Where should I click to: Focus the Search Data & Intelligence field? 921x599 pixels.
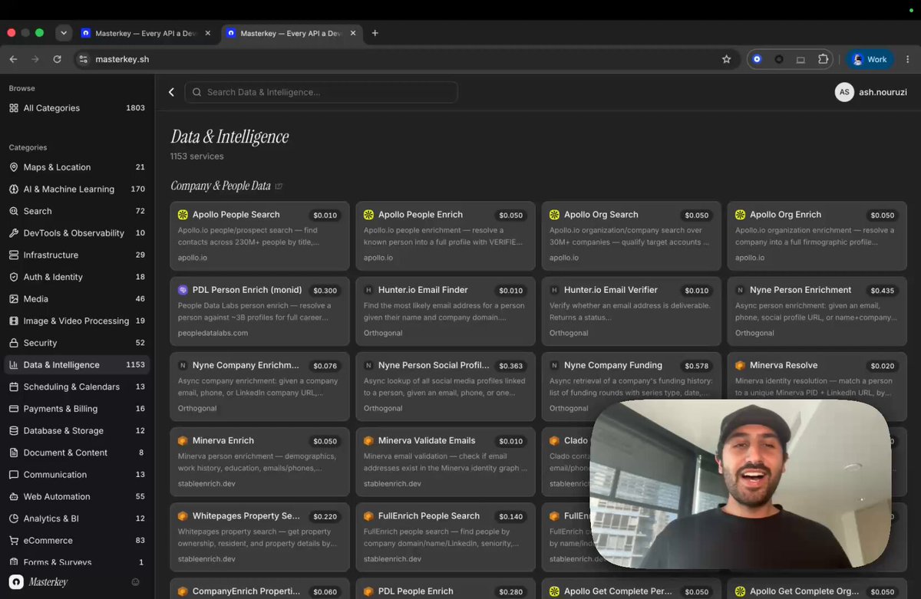[321, 92]
